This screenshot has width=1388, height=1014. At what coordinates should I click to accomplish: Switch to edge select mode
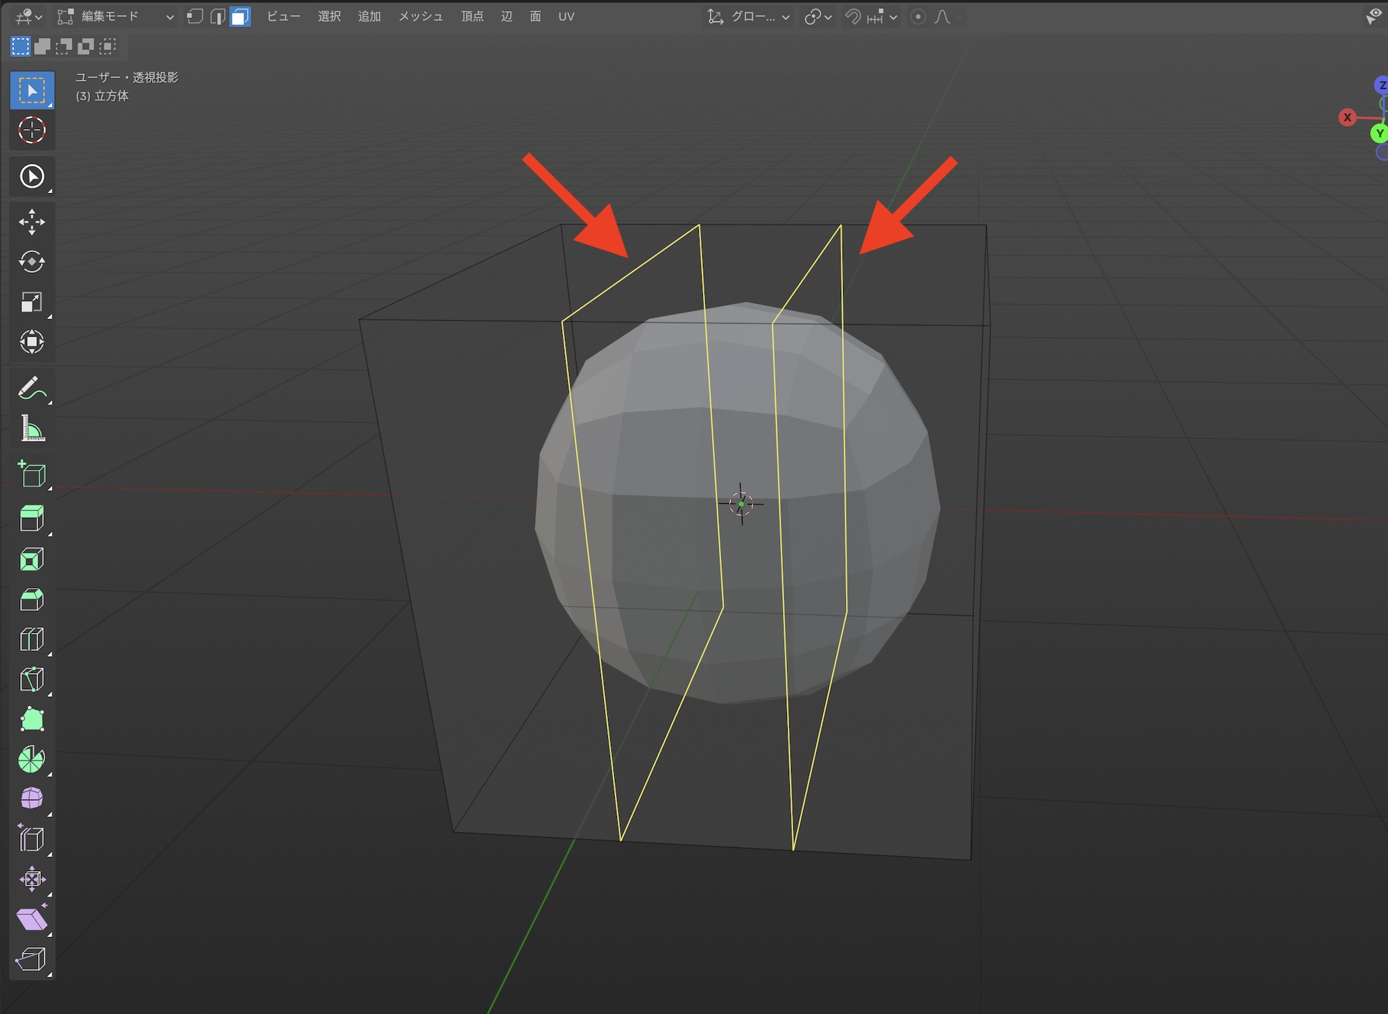pyautogui.click(x=217, y=17)
